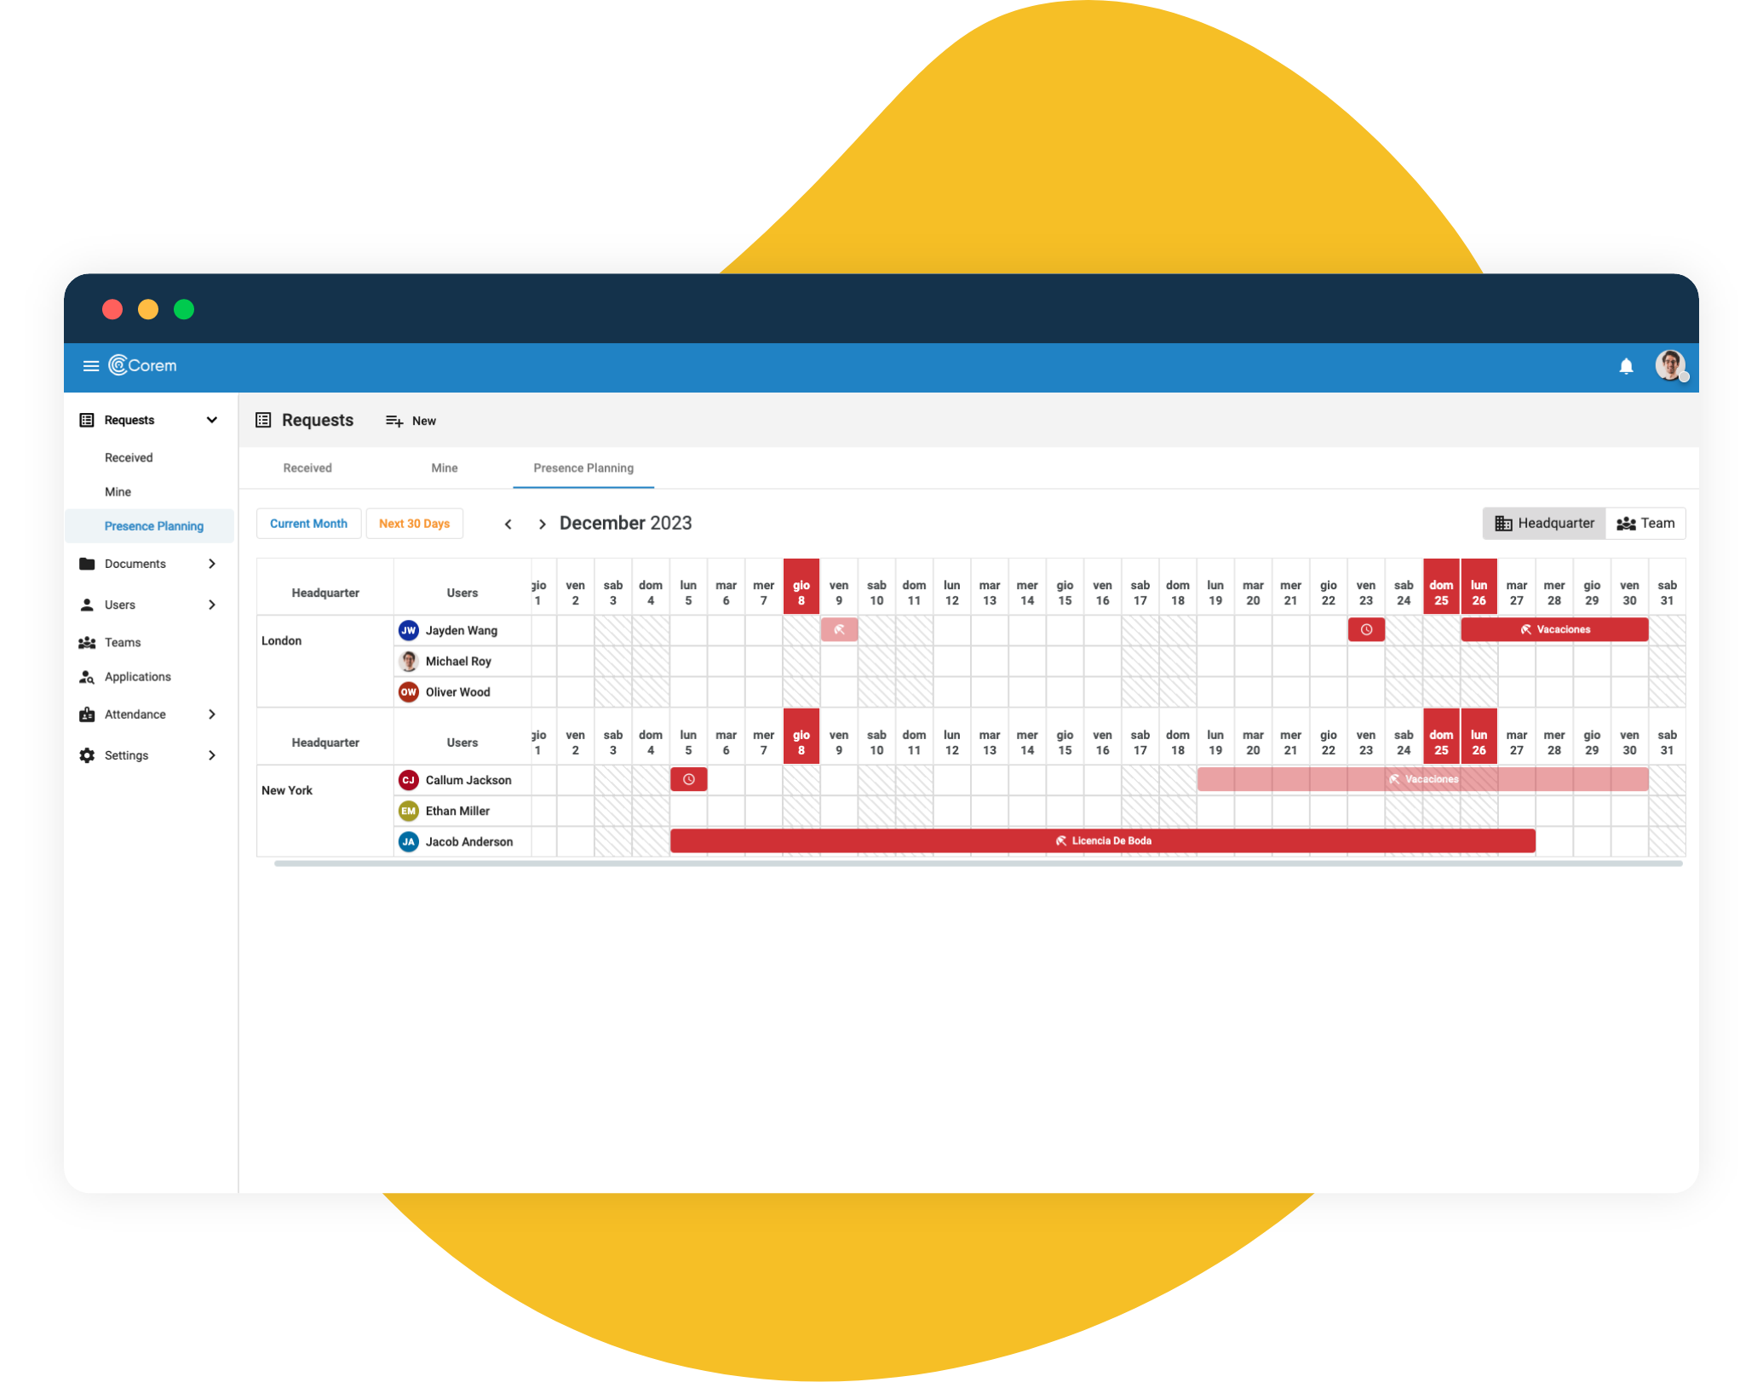
Task: Click the New request button
Action: click(x=414, y=421)
